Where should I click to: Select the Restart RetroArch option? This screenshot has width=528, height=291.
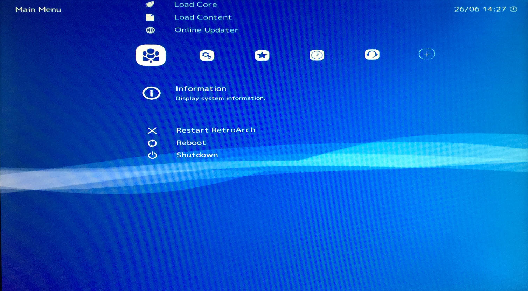[x=216, y=130]
